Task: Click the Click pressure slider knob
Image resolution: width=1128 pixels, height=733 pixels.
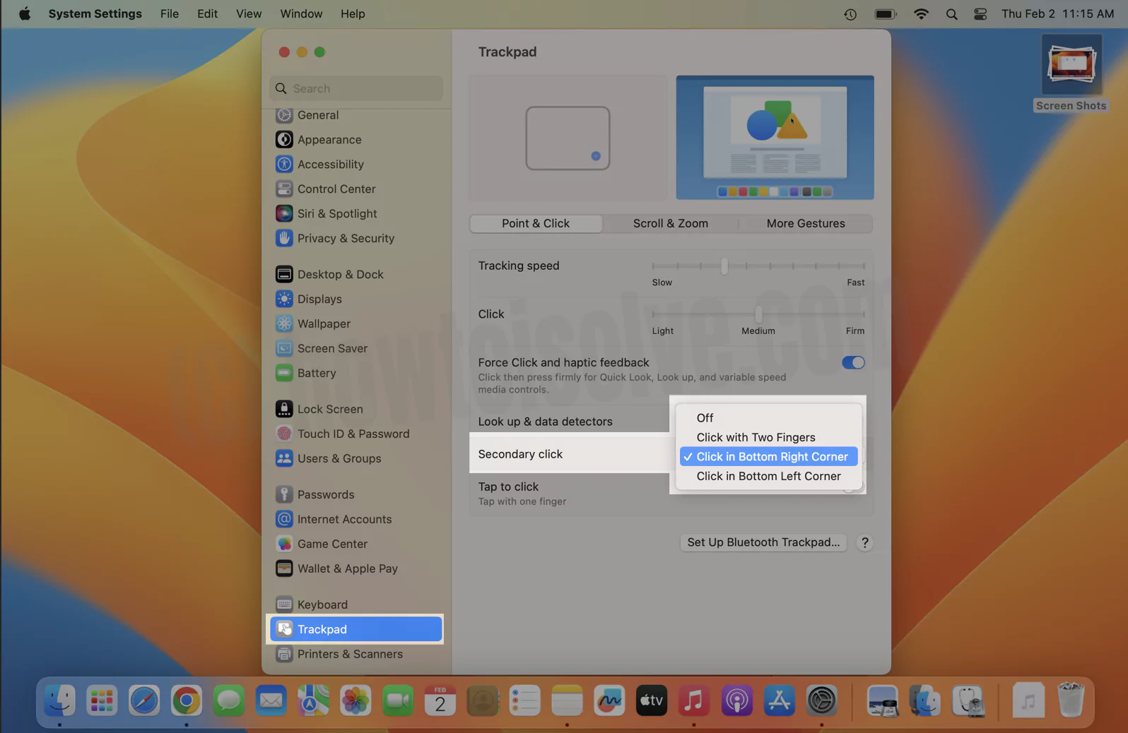Action: [758, 314]
